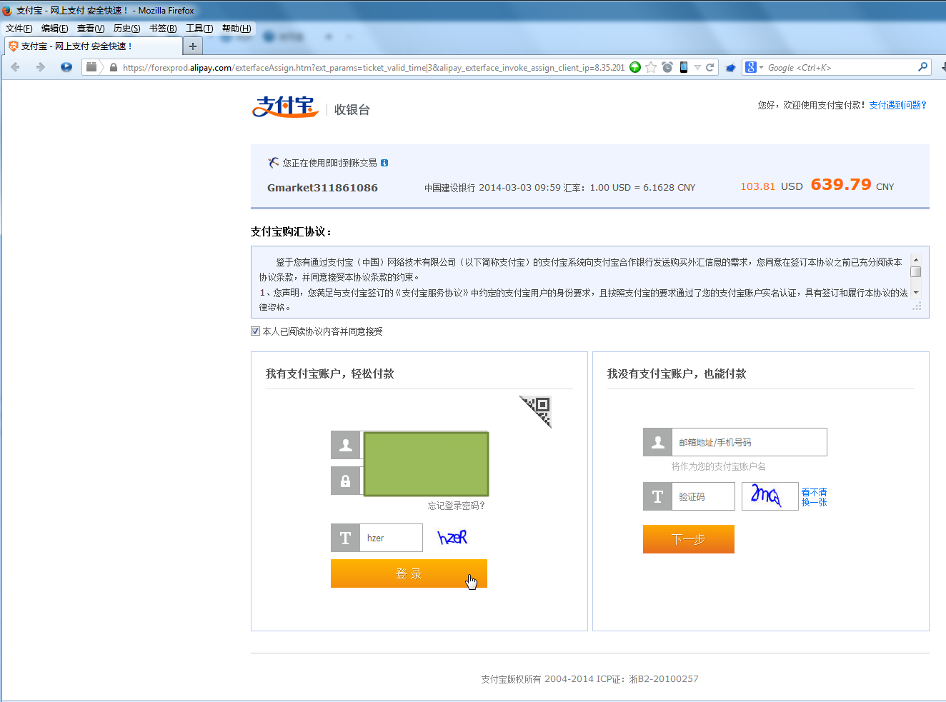Click the orange 下一步 button
This screenshot has width=946, height=702.
click(689, 539)
